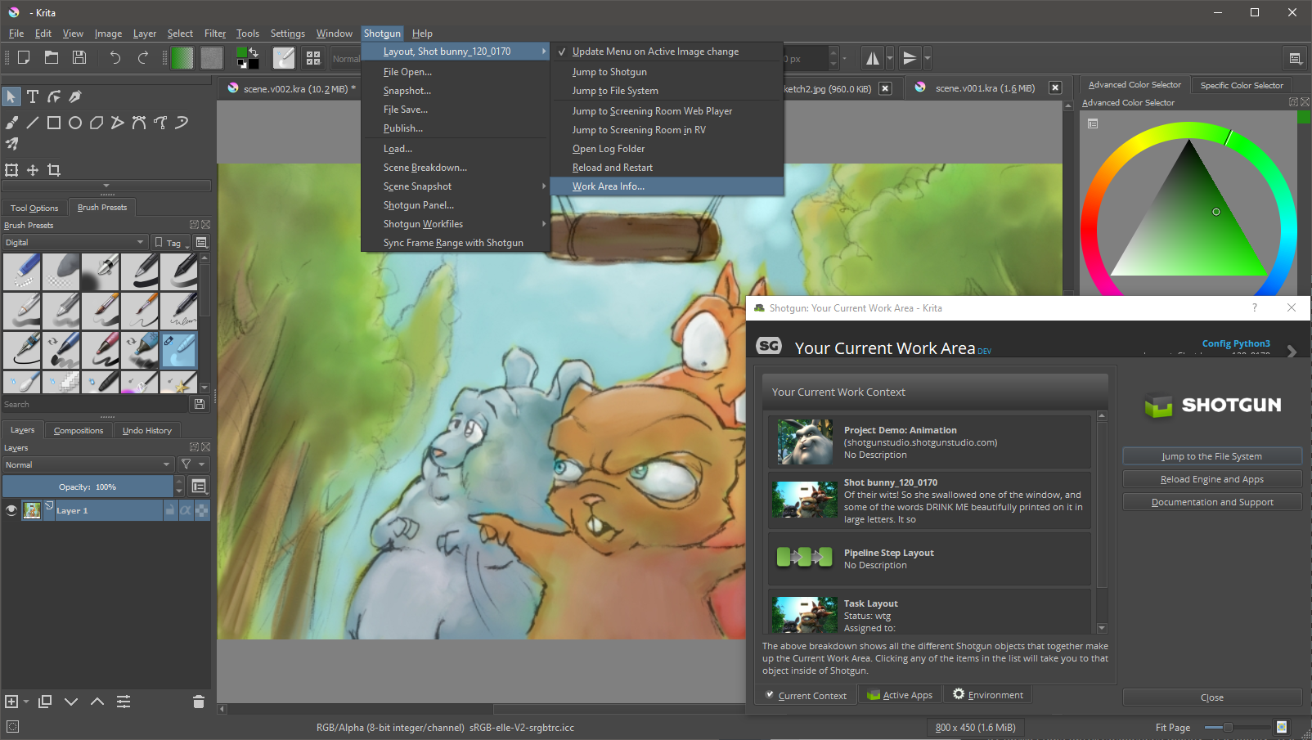Toggle 'Update Menu on Active Image change'

pos(667,52)
